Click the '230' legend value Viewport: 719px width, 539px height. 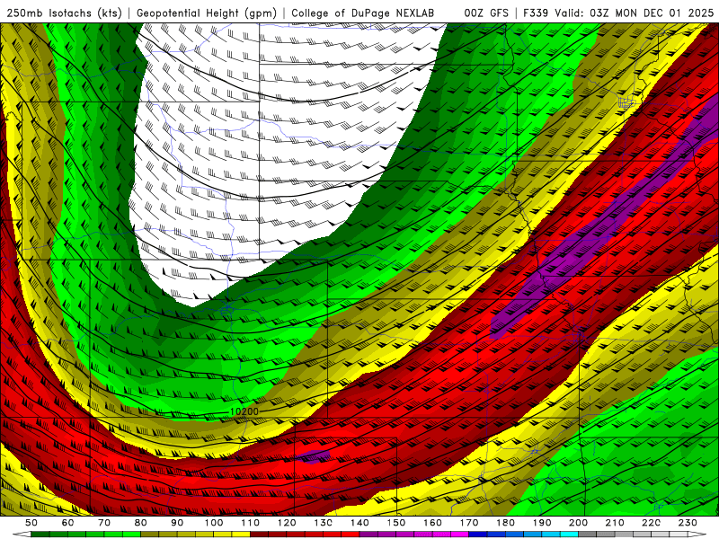click(688, 523)
